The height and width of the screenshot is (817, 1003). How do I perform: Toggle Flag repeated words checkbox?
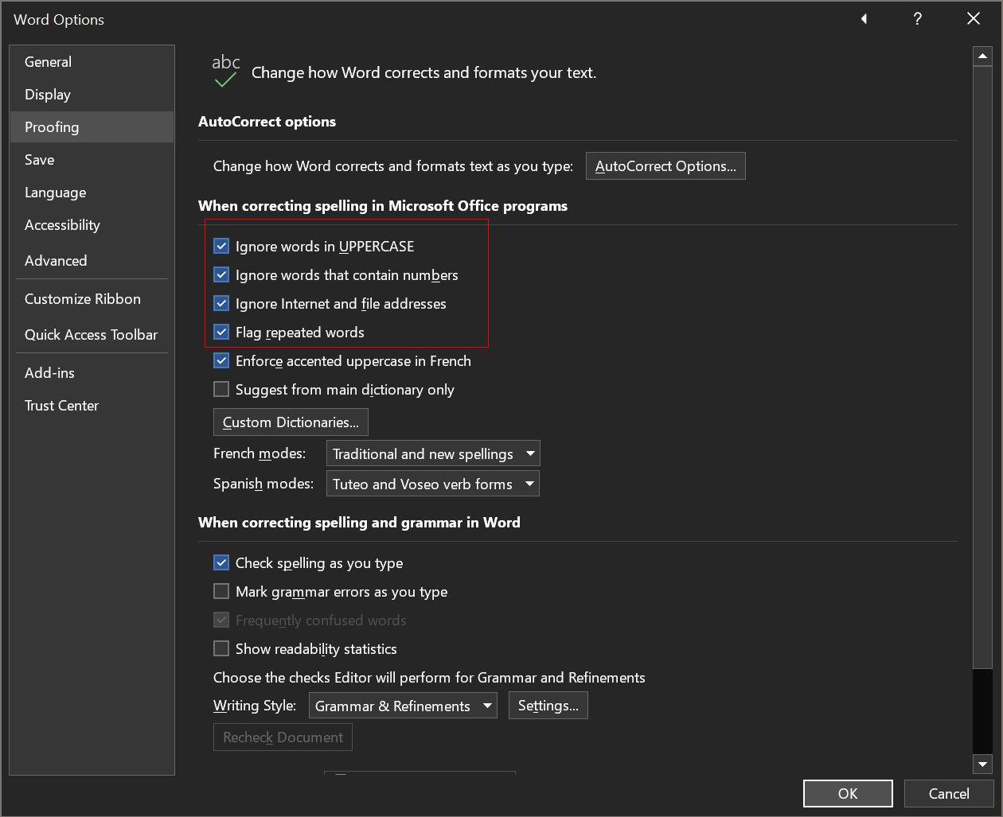coord(221,333)
